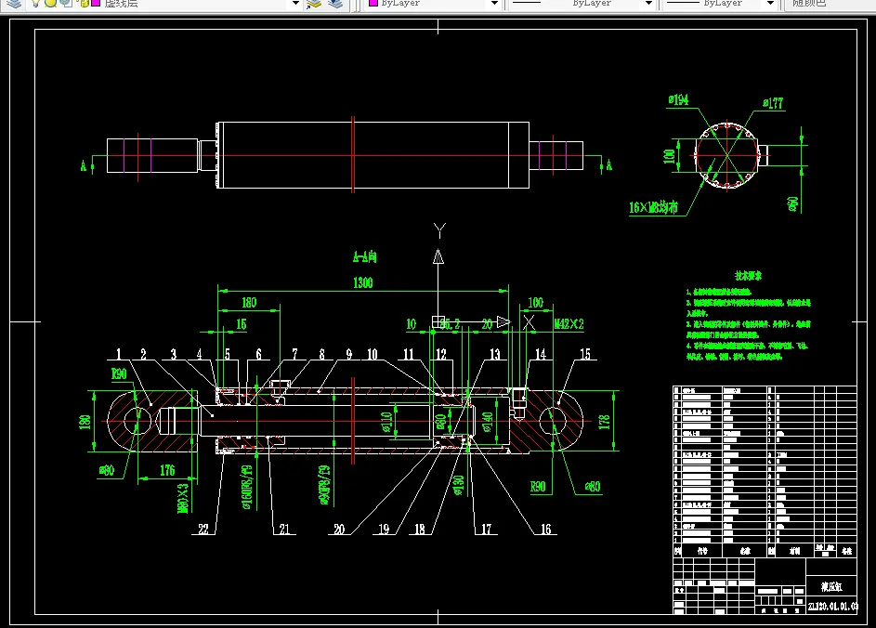The image size is (876, 628).
Task: Click part balloon number 18
Action: click(x=420, y=529)
